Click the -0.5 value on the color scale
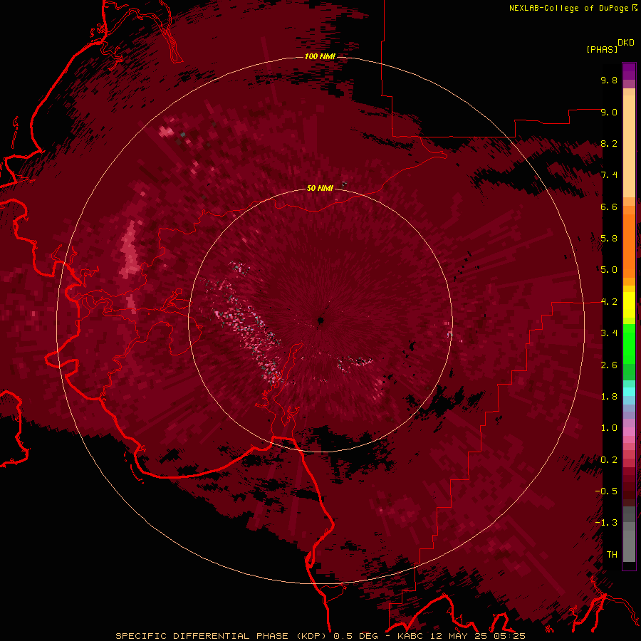This screenshot has height=641, width=641. (606, 491)
